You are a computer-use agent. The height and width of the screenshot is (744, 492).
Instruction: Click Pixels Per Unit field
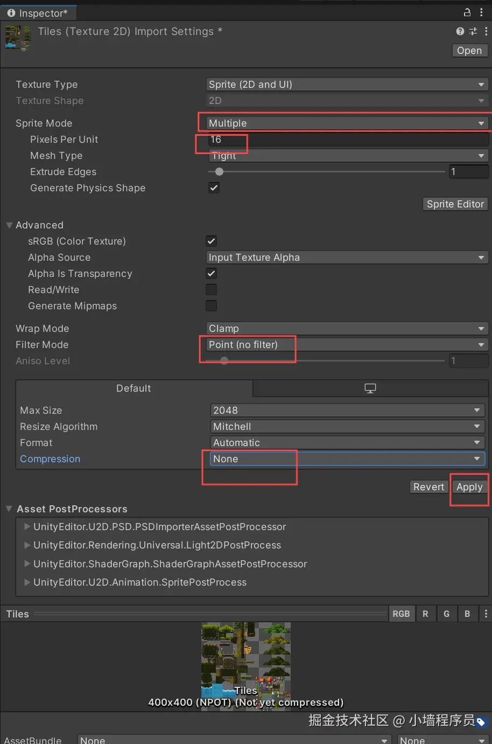click(x=348, y=140)
